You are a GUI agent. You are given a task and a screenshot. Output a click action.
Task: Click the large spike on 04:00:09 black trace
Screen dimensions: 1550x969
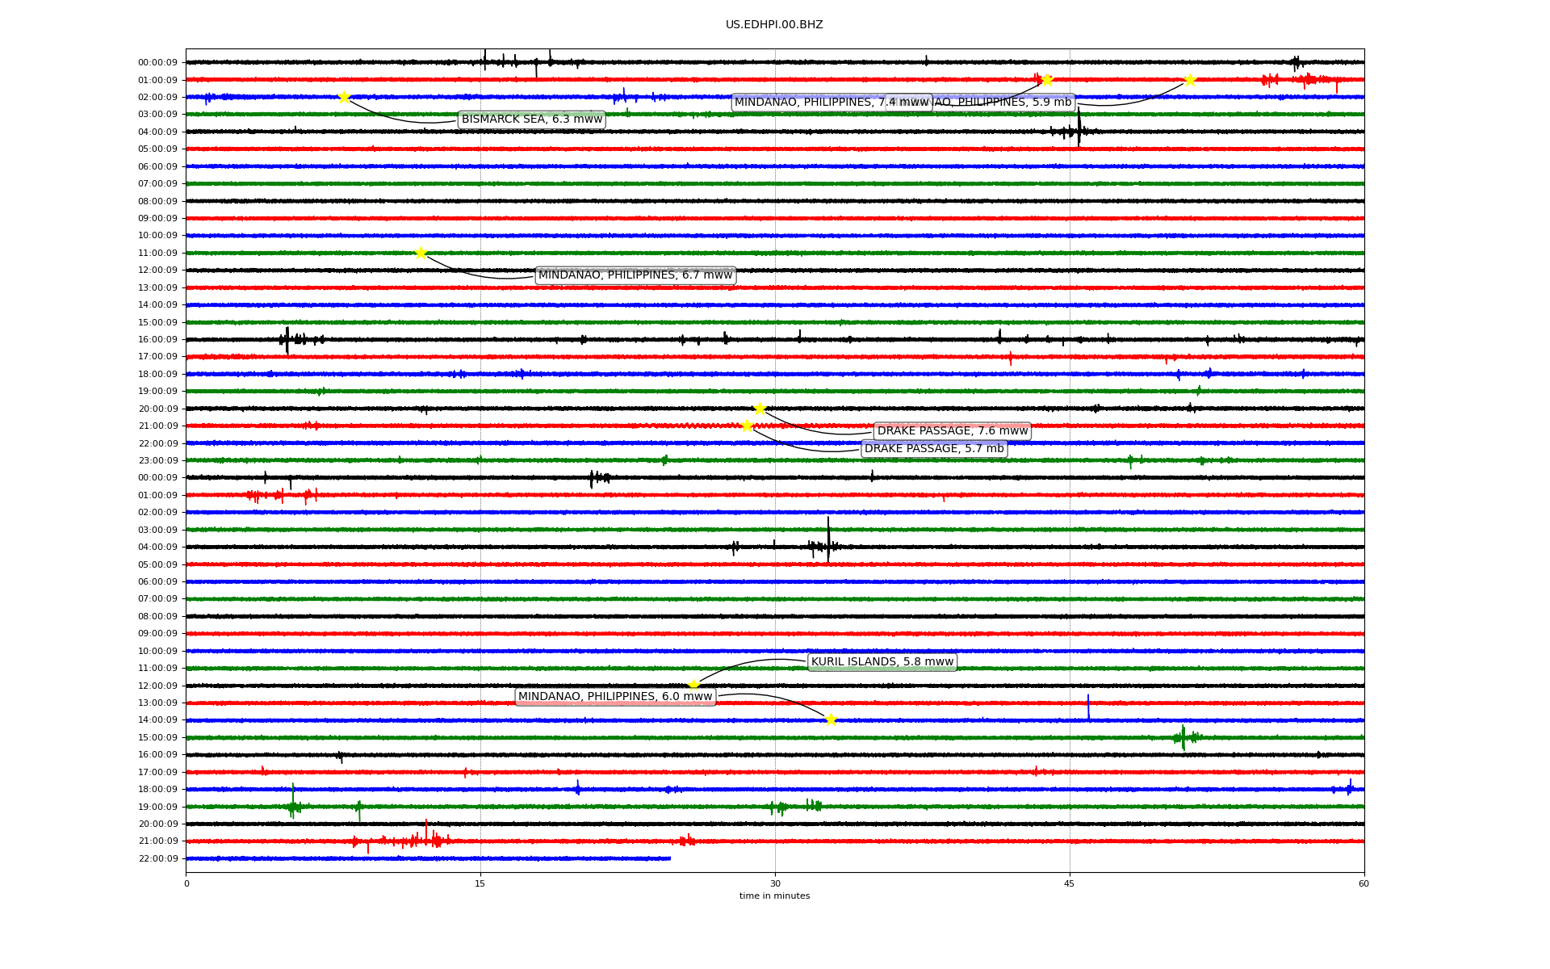1079,128
